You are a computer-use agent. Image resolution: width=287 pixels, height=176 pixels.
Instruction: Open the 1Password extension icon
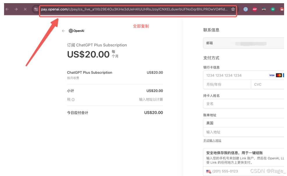coord(245,9)
